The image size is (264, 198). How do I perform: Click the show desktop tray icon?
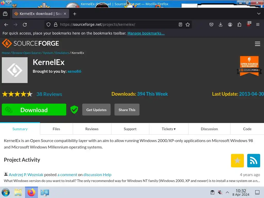coord(257,192)
